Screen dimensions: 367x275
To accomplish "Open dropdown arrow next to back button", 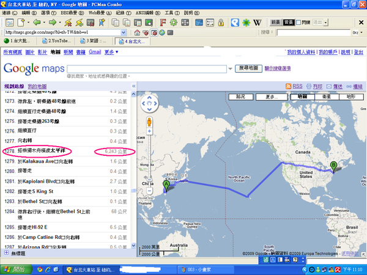I will coord(44,23).
